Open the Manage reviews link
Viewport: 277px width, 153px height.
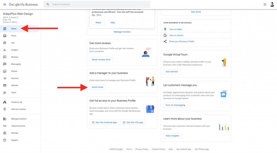tap(122, 32)
